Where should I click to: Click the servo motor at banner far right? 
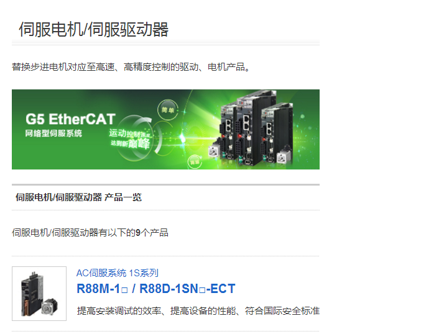point(284,155)
